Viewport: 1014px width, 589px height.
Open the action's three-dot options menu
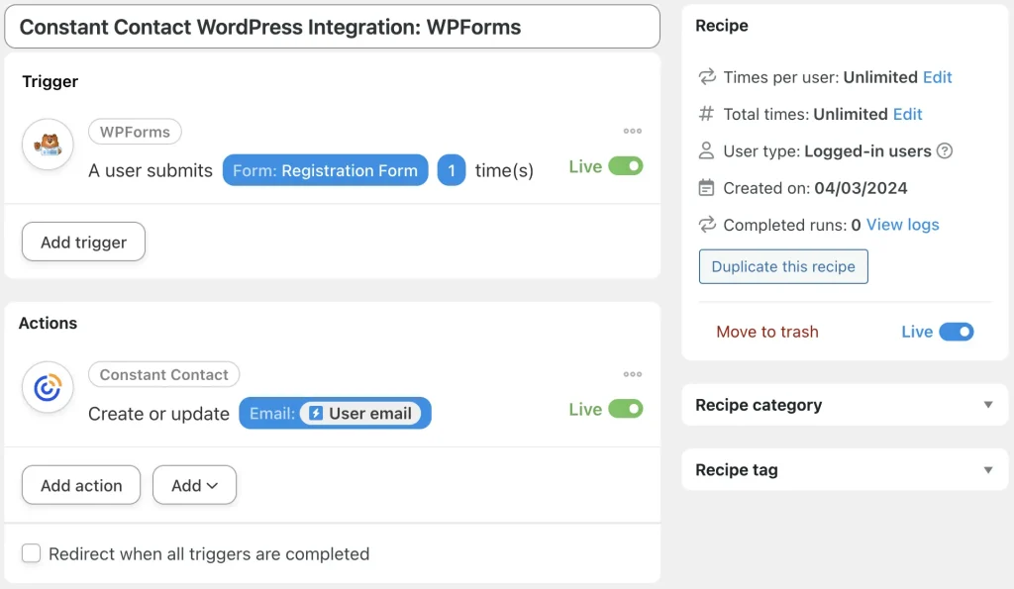[x=633, y=374]
